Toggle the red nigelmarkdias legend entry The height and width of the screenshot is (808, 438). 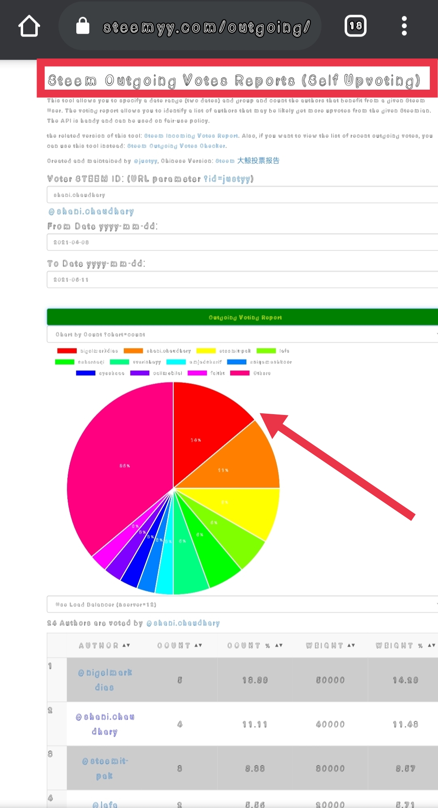point(88,351)
